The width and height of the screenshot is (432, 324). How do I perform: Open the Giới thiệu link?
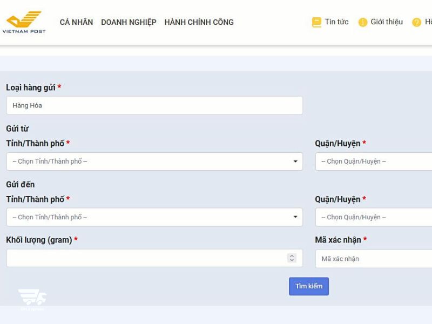tap(387, 22)
